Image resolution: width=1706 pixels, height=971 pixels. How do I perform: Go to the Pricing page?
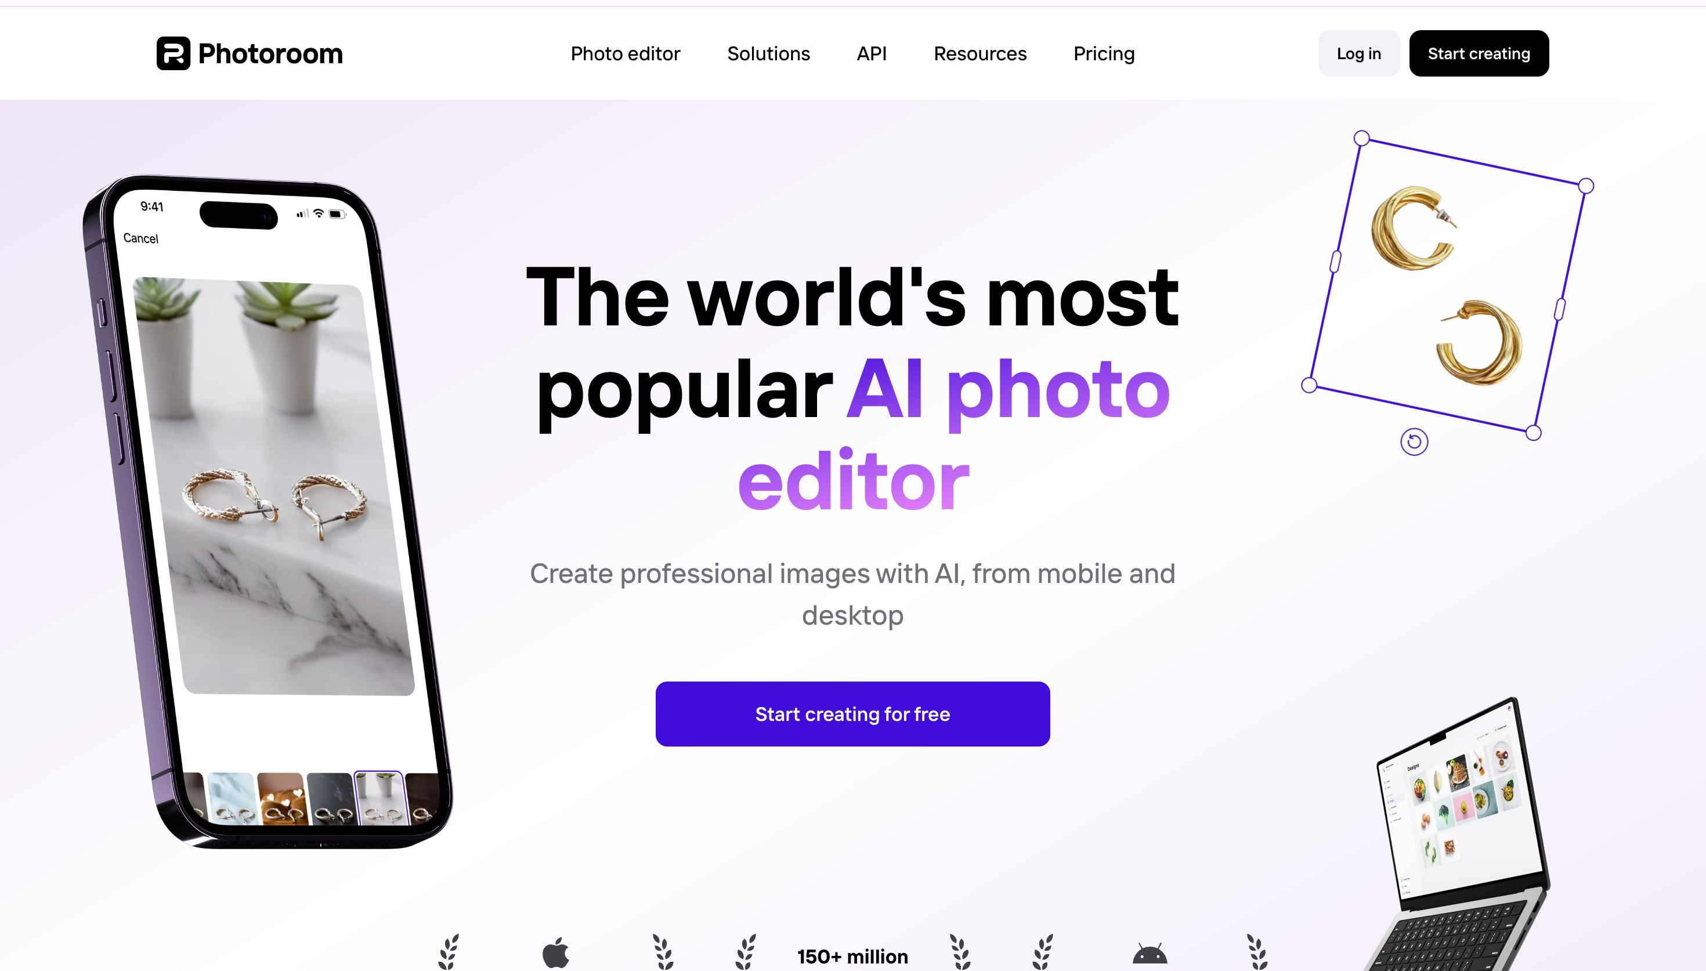[x=1104, y=53]
